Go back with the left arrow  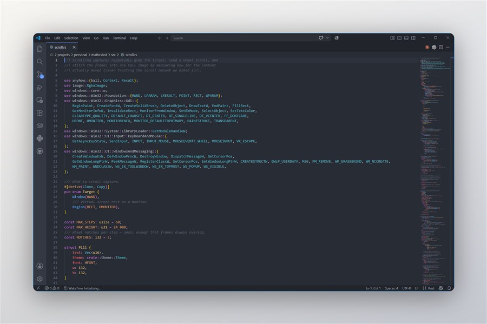click(160, 38)
